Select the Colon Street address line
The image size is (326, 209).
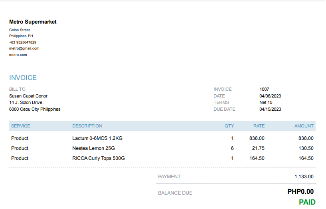[20, 30]
